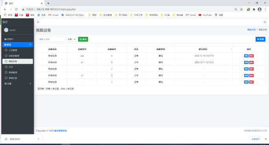Screen dimensions: 269x145
Task: Click the admin user avatar
Action: tap(6, 30)
